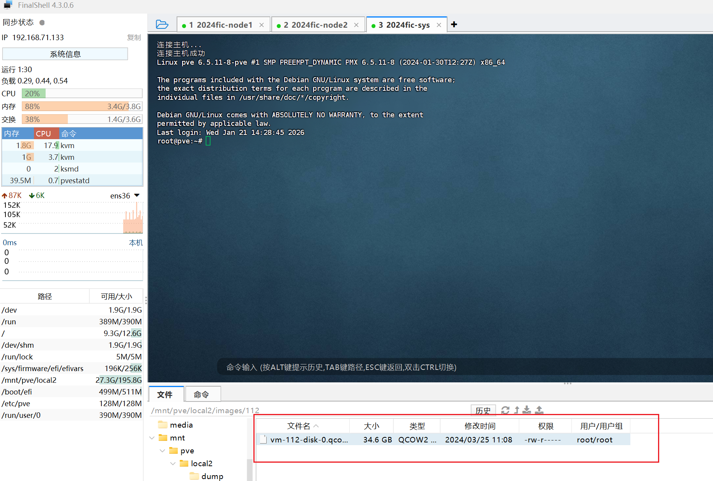Close the 2024fic-node1 tab
This screenshot has height=481, width=713.
[262, 25]
